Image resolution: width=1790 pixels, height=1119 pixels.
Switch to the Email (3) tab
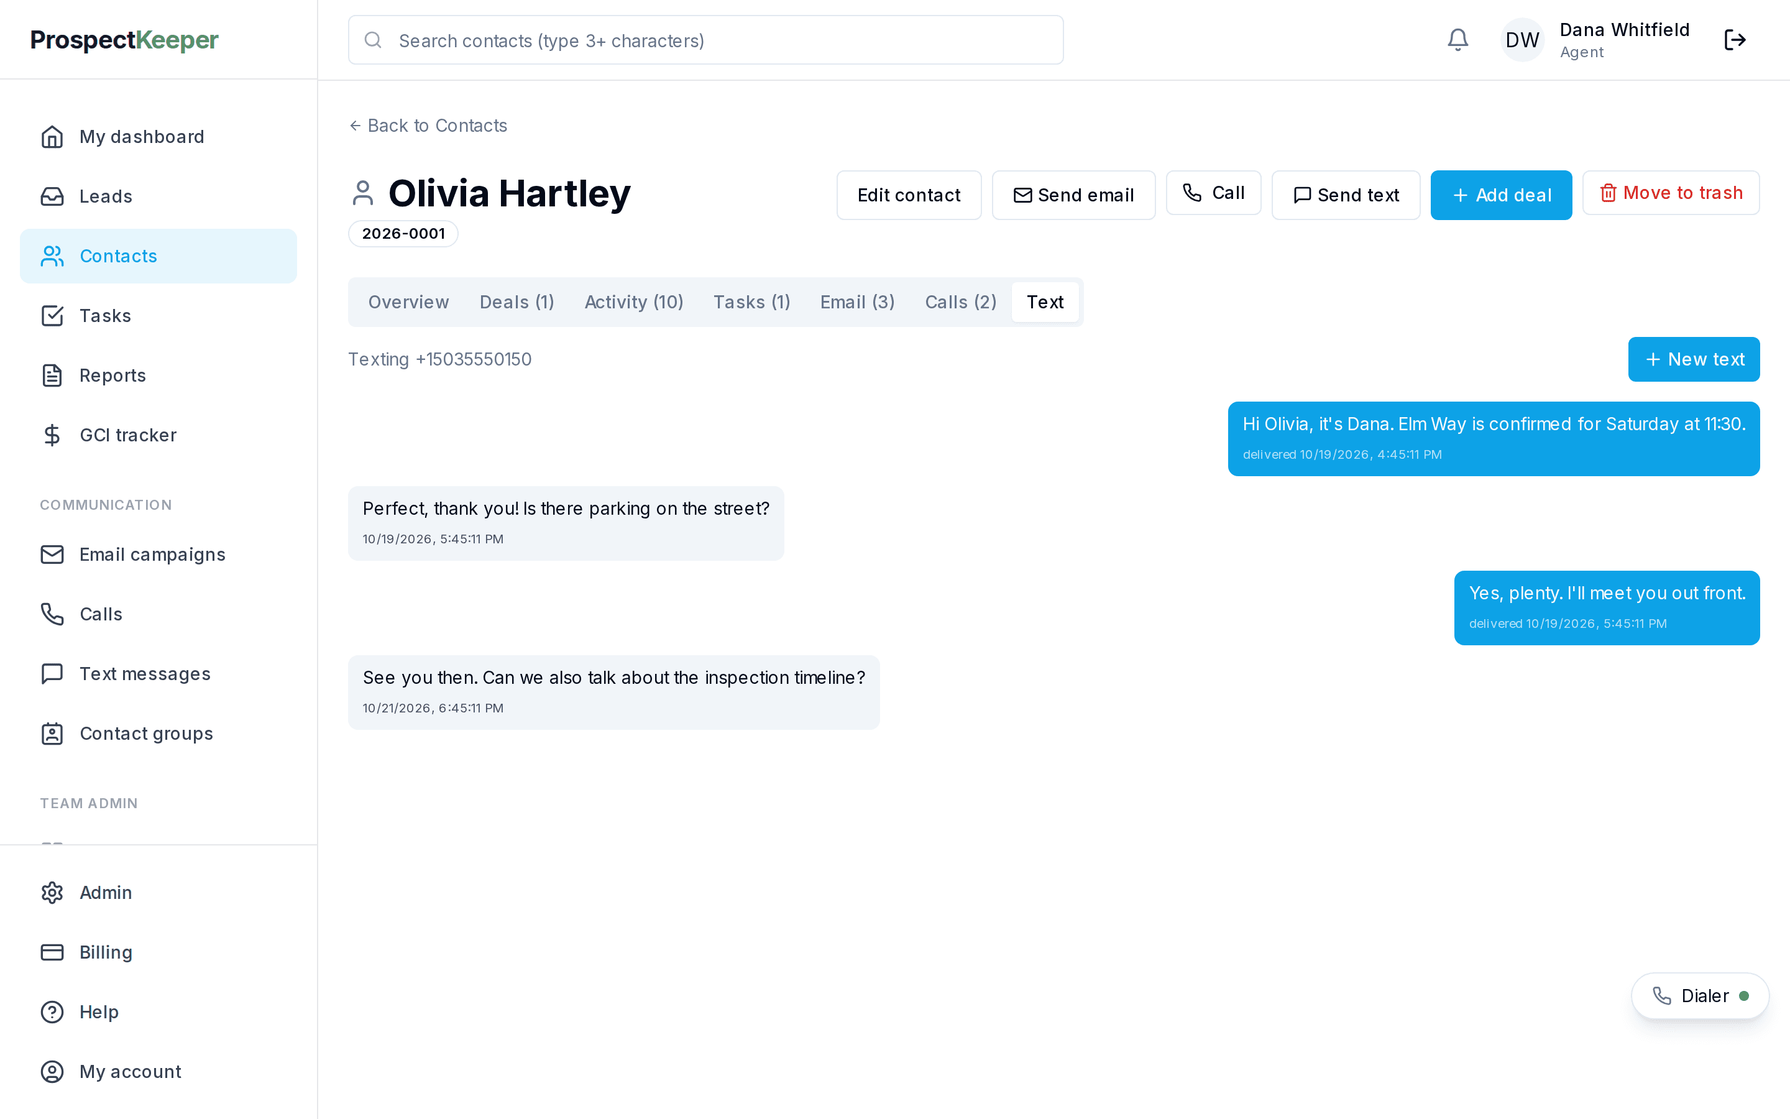pos(857,302)
